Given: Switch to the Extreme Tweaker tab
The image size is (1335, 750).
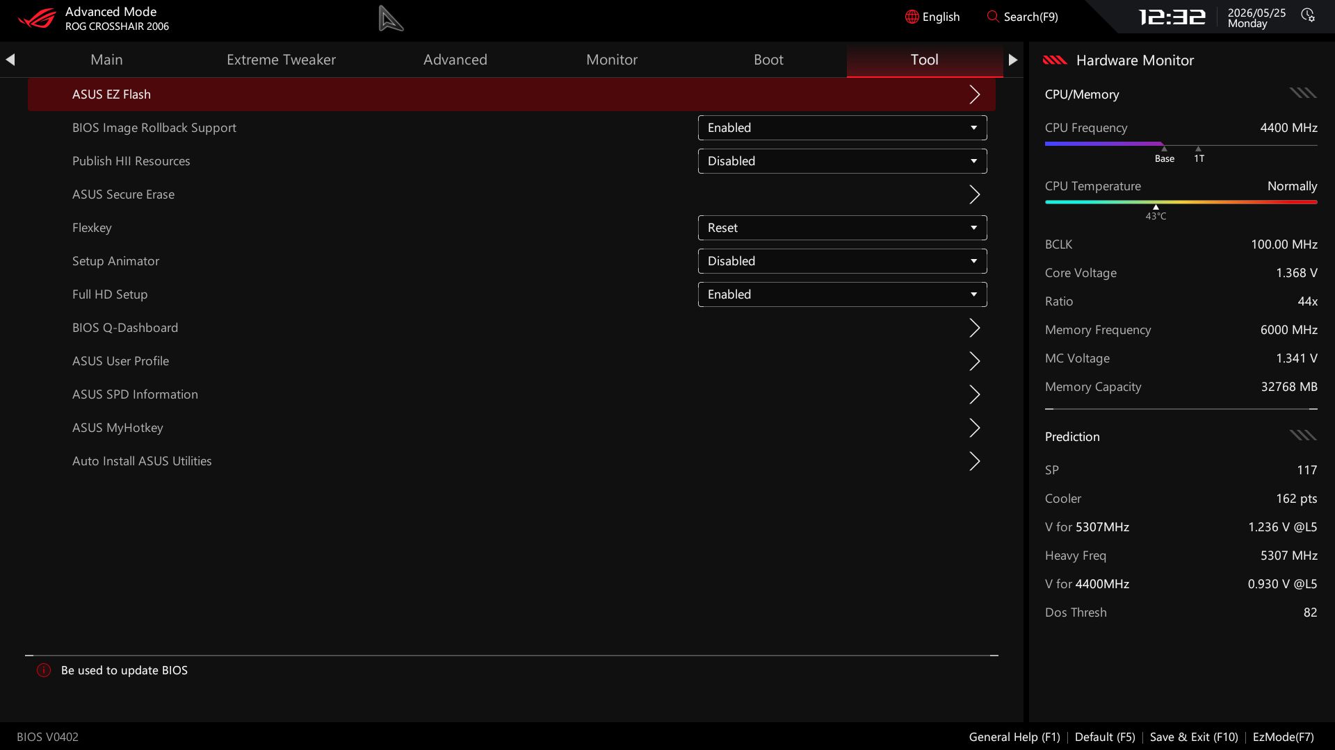Looking at the screenshot, I should [x=281, y=60].
